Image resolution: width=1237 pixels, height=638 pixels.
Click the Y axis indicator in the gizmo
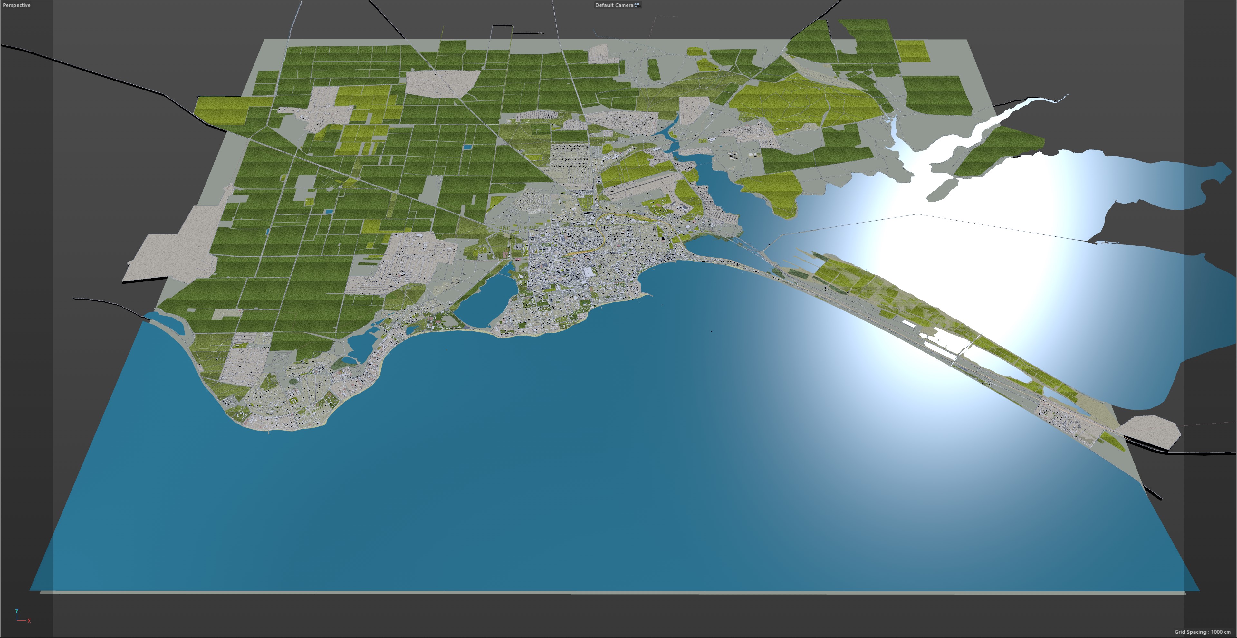pos(17,611)
